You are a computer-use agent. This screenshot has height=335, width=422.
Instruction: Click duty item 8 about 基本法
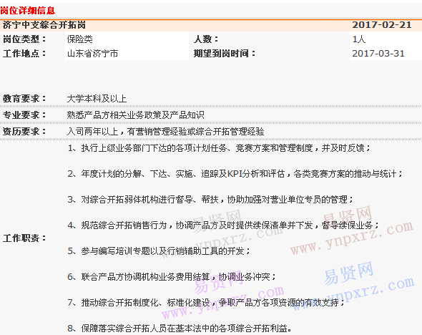pos(180,329)
